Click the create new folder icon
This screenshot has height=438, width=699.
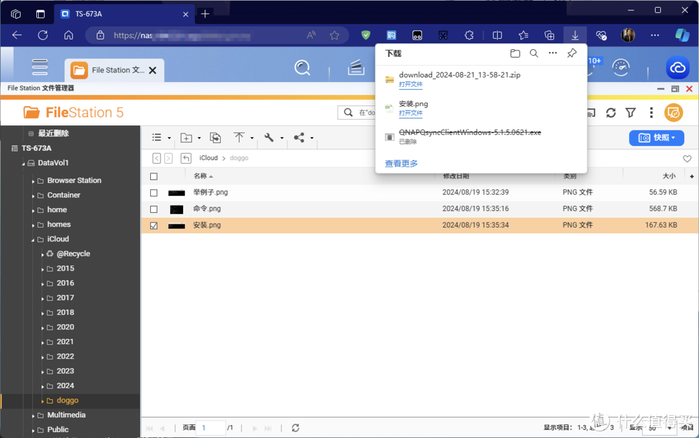[x=186, y=138]
